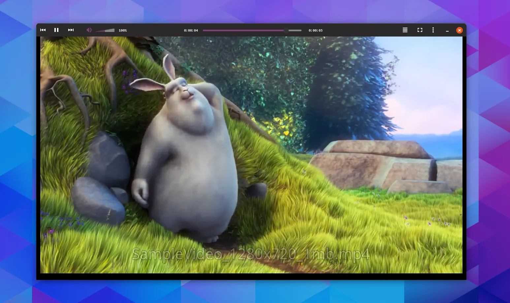Click the duration 0:00:05 label
The image size is (510, 303).
pos(315,30)
